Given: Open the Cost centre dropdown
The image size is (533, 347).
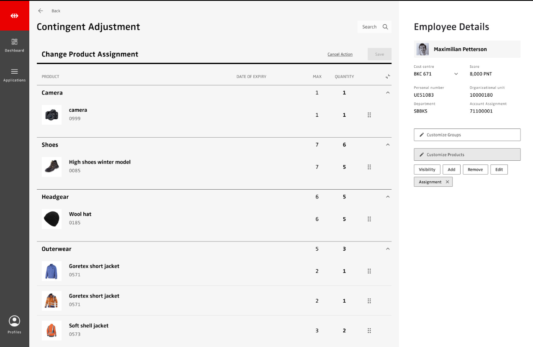Looking at the screenshot, I should point(456,74).
